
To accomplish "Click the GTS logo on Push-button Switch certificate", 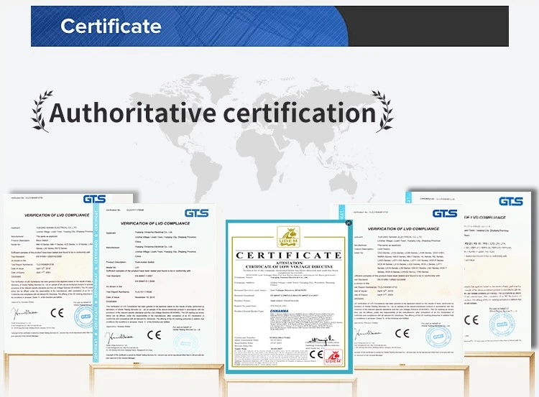I will pyautogui.click(x=197, y=213).
